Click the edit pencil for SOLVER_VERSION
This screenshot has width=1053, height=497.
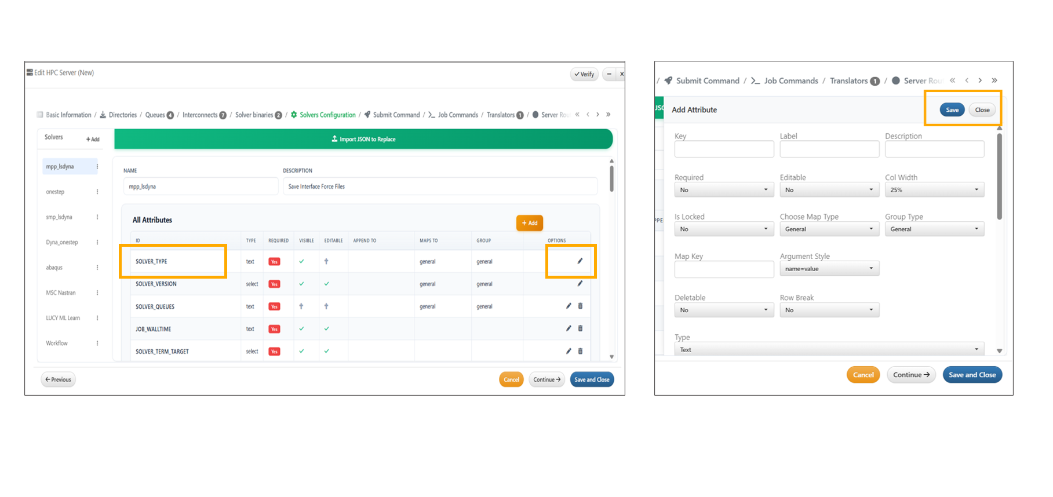pos(580,284)
